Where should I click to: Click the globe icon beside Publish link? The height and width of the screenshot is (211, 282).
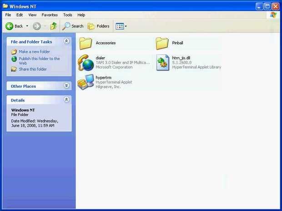coord(14,59)
